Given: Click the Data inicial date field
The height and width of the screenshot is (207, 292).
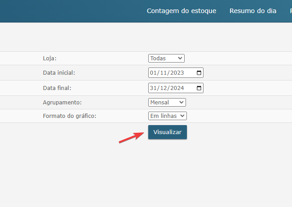Looking at the screenshot, I should [x=176, y=73].
